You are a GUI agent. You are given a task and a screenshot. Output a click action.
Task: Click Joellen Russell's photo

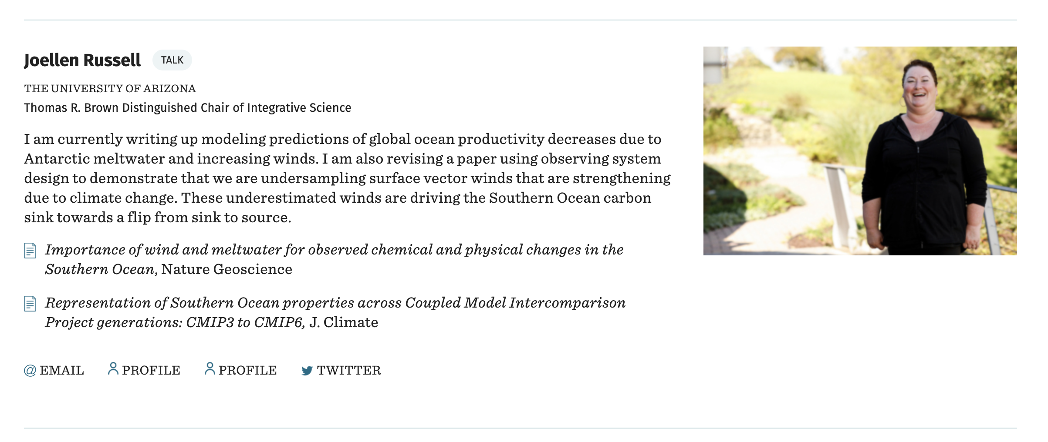pyautogui.click(x=860, y=151)
